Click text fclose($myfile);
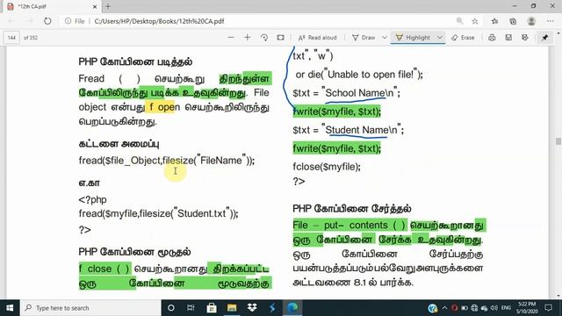This screenshot has height=316, width=562. click(327, 167)
